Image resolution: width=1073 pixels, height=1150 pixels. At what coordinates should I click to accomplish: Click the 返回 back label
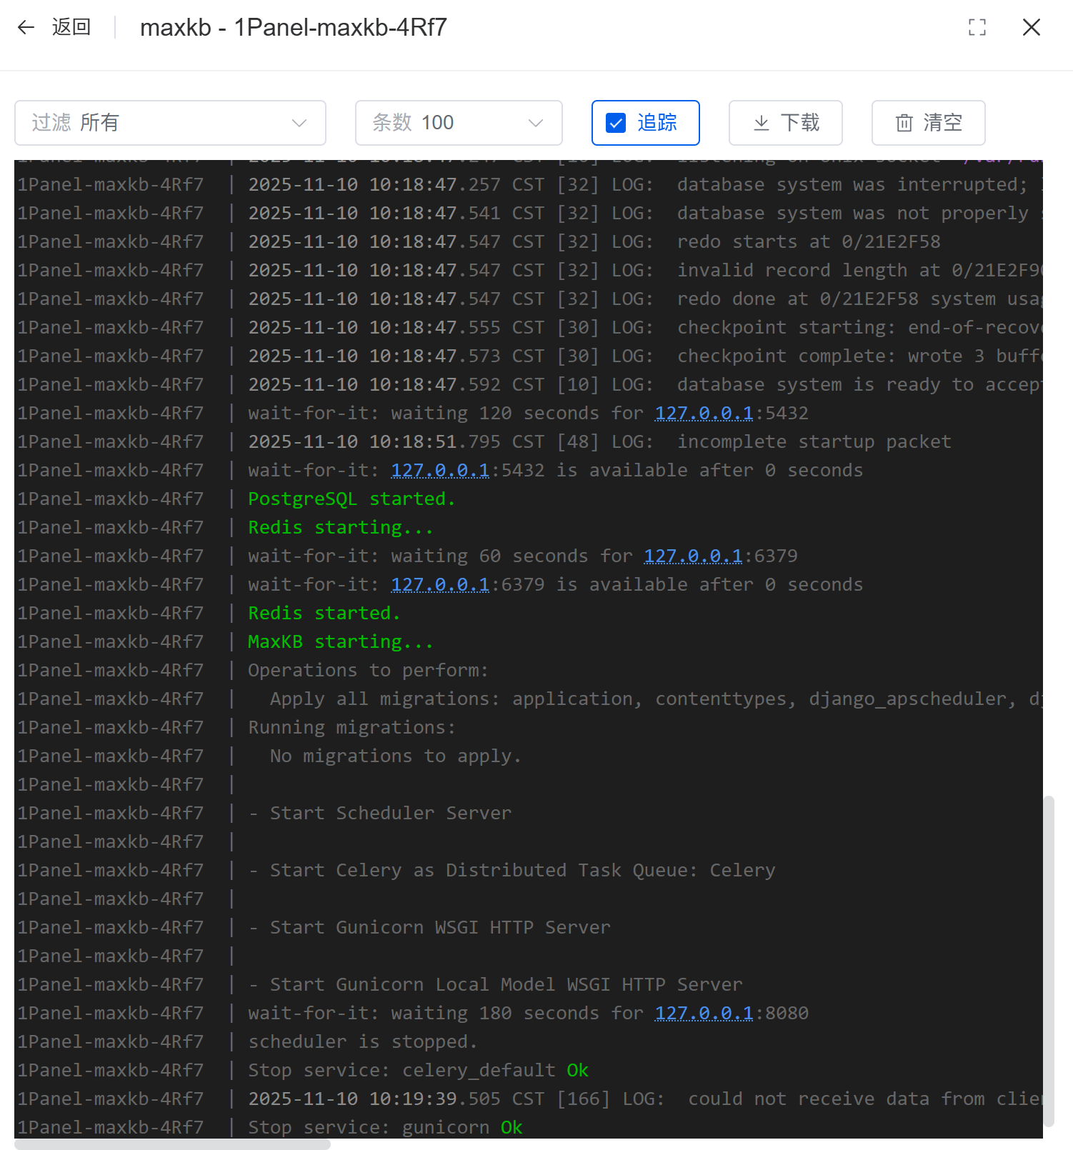tap(71, 28)
